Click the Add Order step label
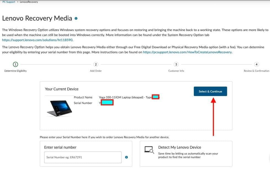This screenshot has height=169, width=270. (x=96, y=71)
